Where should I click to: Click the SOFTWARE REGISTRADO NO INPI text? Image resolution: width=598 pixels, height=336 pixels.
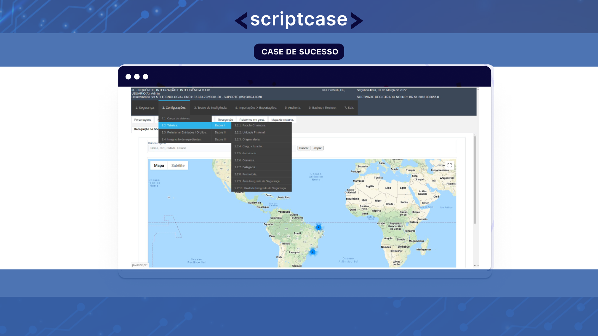point(398,97)
